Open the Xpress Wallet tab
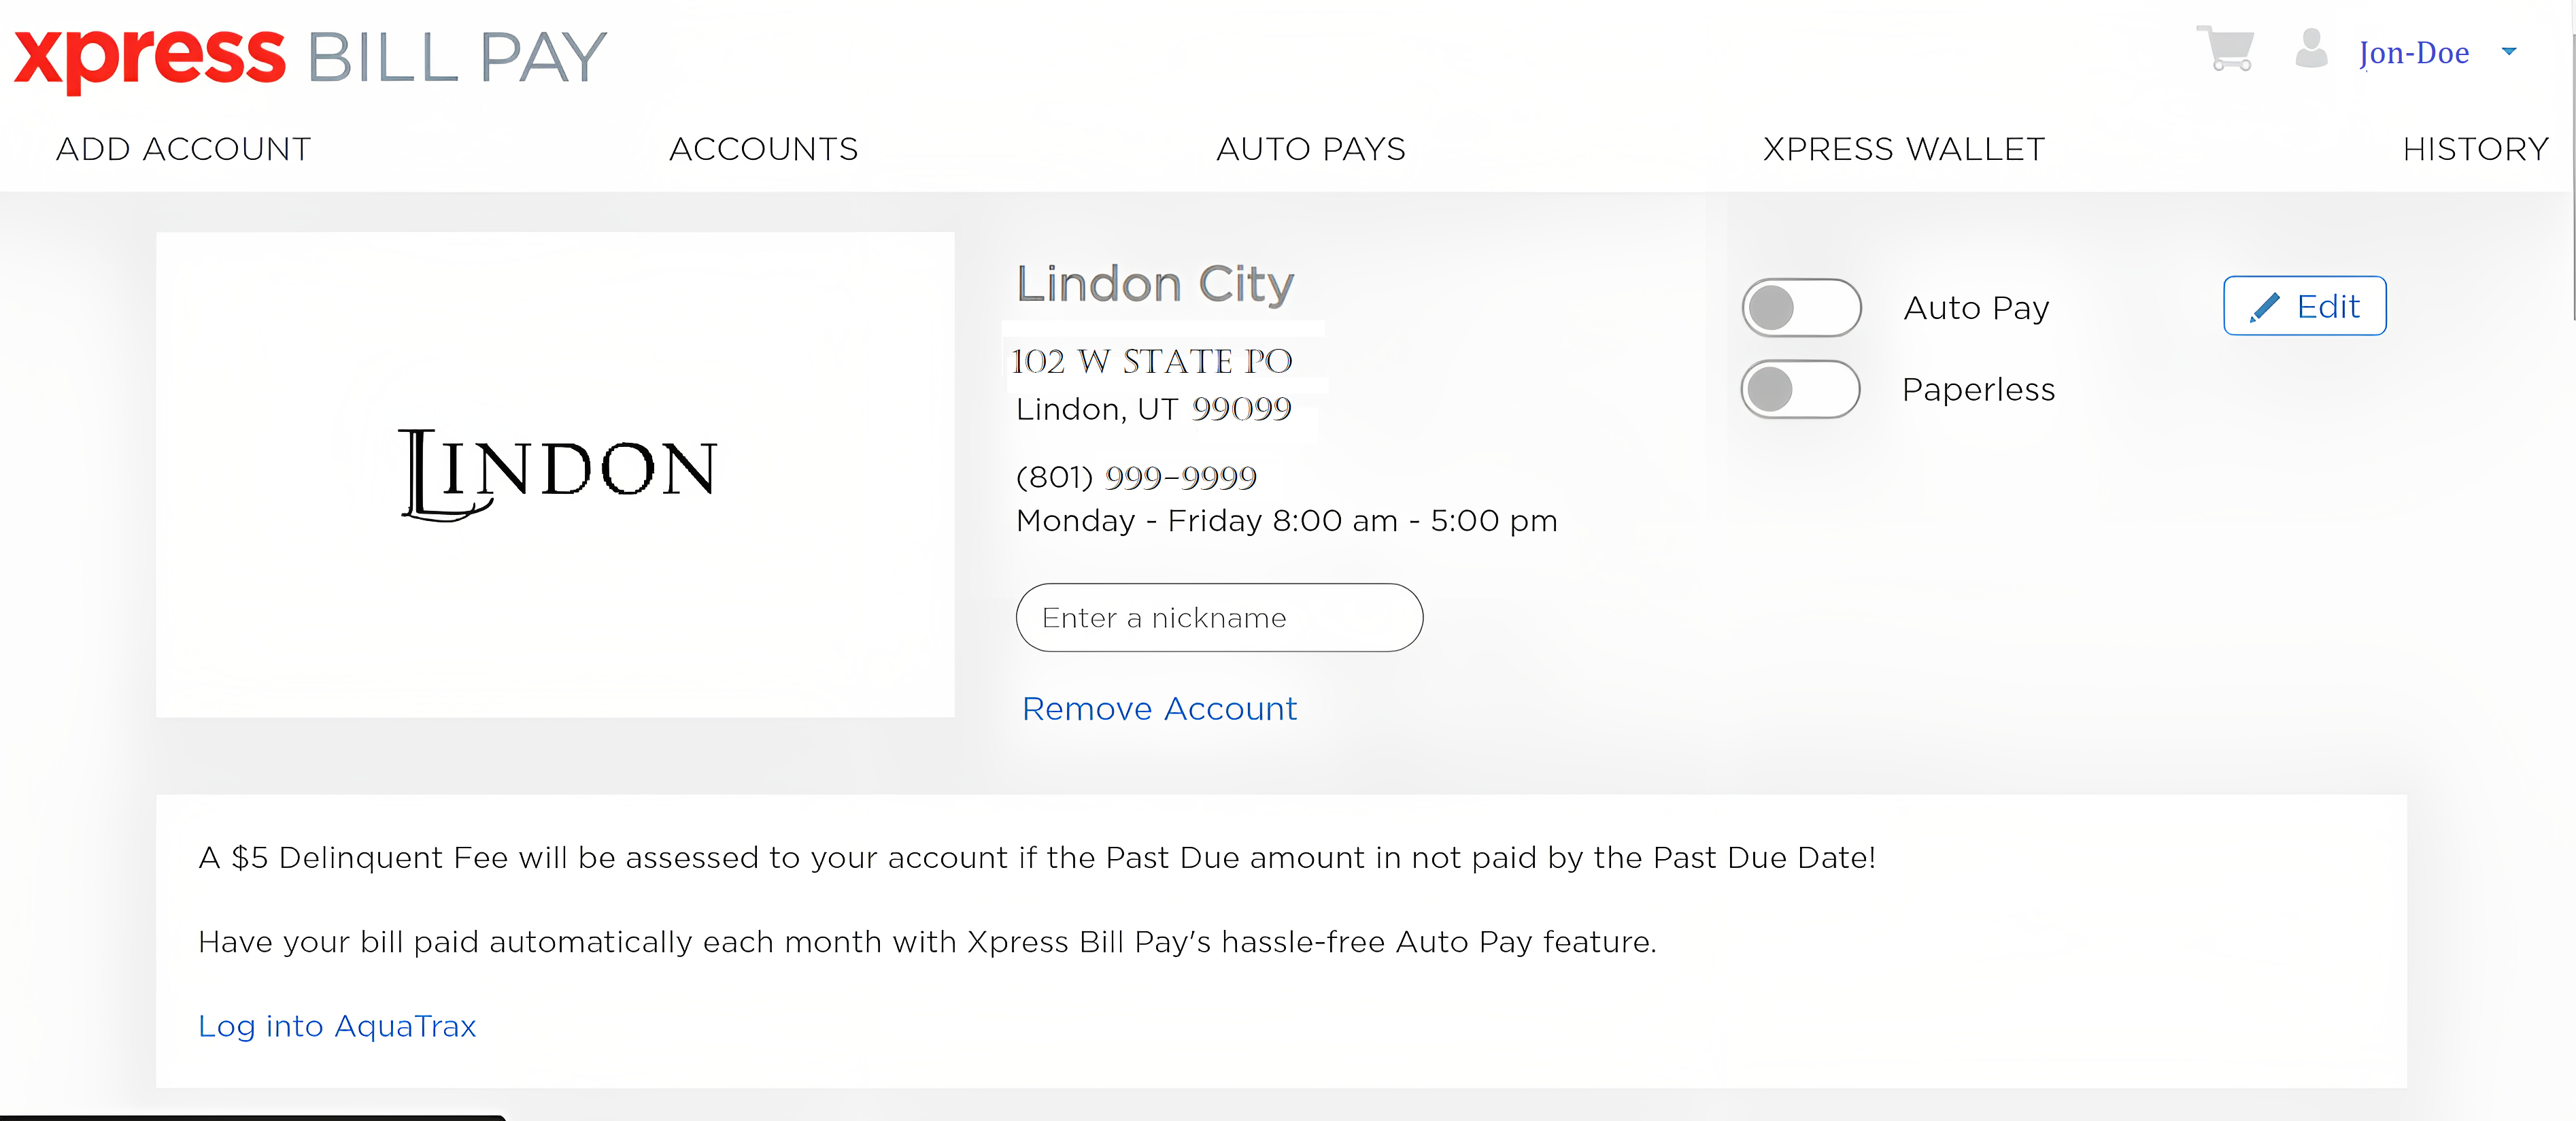The image size is (2576, 1121). tap(1903, 149)
